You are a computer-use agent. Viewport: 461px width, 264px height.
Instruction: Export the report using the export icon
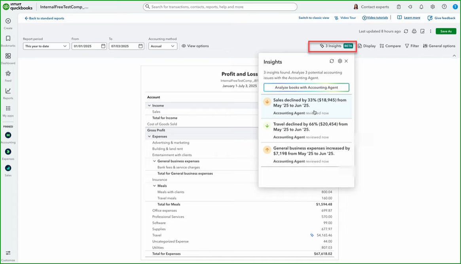pos(423,31)
